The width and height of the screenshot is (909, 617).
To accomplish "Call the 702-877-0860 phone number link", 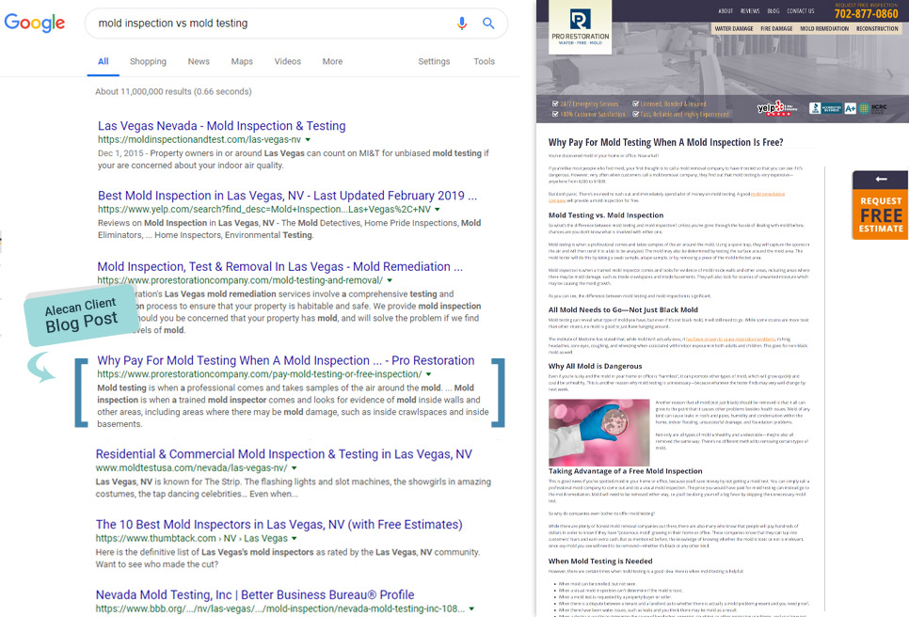I will pyautogui.click(x=866, y=12).
